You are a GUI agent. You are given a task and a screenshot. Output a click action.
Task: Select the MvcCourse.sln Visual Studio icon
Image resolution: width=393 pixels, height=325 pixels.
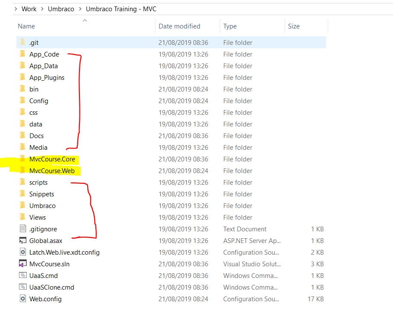click(x=23, y=264)
